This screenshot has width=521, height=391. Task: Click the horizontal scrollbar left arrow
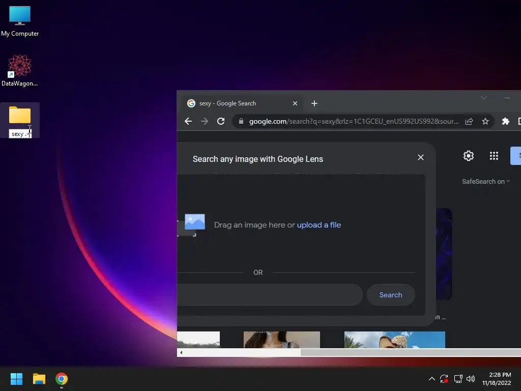coord(181,352)
